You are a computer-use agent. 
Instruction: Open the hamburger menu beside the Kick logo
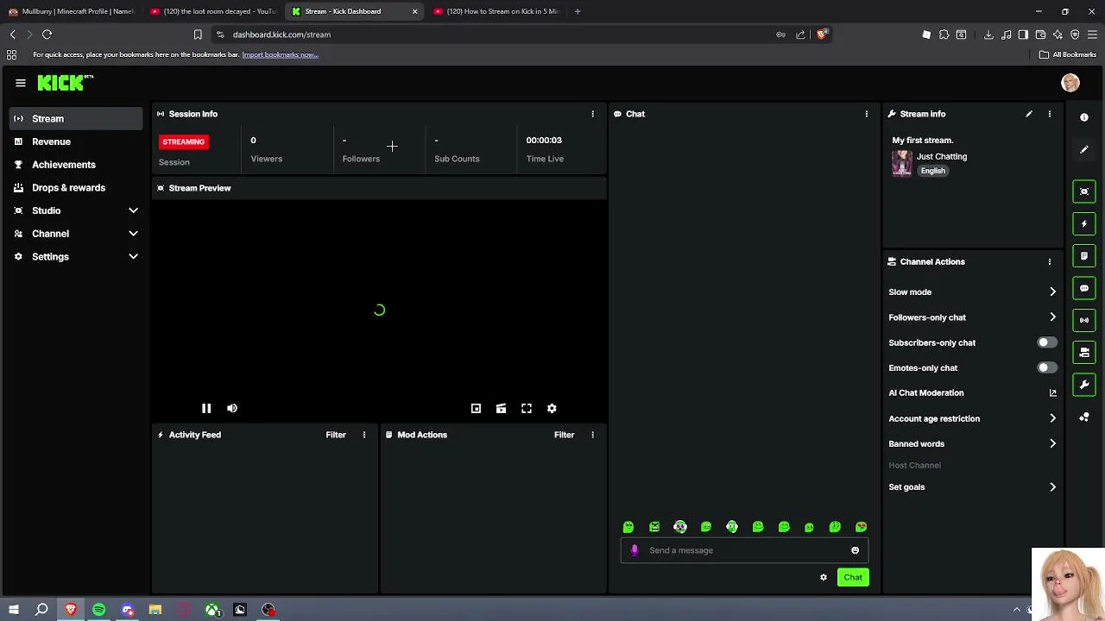click(x=21, y=83)
